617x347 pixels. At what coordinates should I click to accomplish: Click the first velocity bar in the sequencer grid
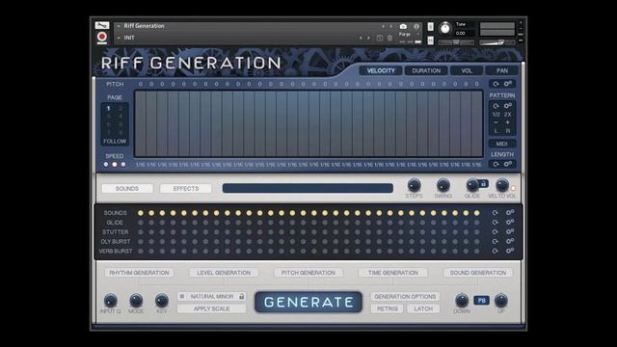coord(141,124)
